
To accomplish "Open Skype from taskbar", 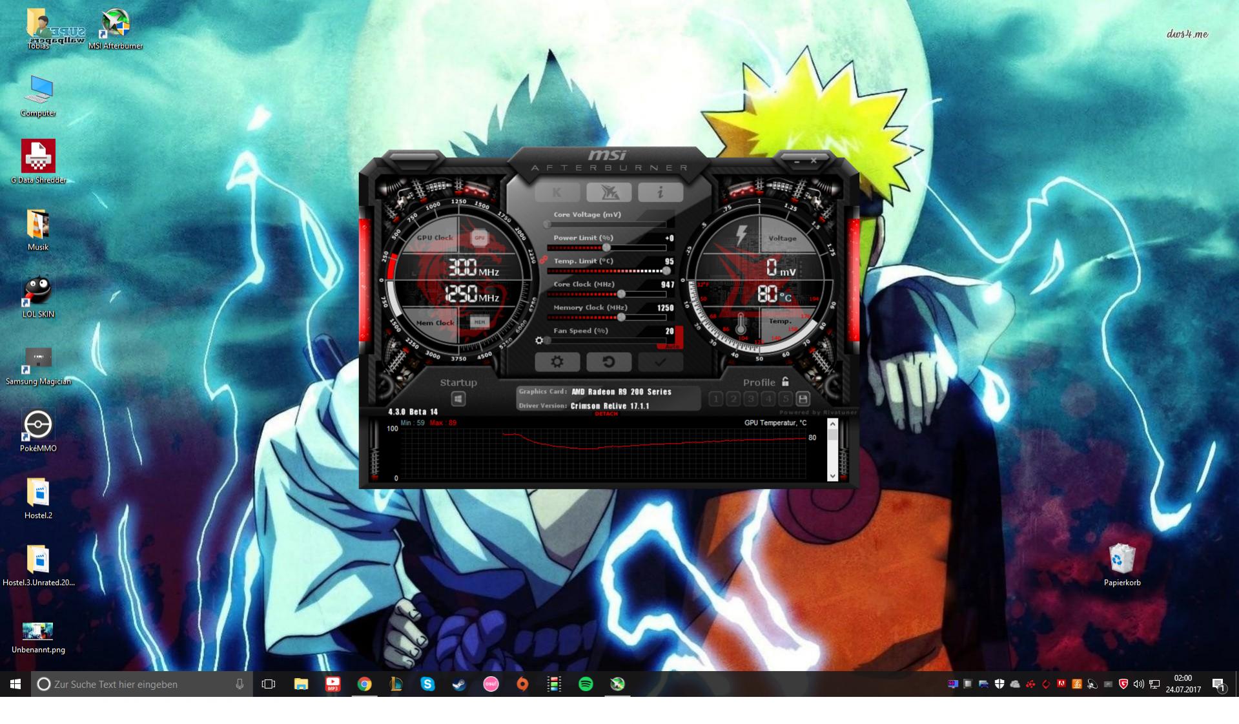I will pos(427,684).
